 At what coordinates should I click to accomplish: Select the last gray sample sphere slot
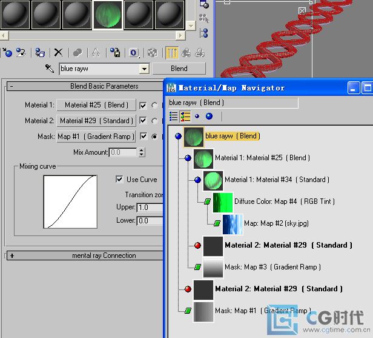coord(170,15)
